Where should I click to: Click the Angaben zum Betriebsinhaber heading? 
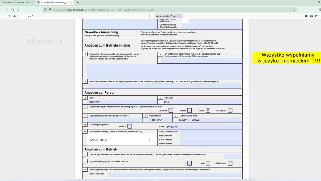pyautogui.click(x=107, y=46)
